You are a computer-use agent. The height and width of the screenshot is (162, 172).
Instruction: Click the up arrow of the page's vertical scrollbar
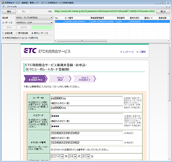pos(169,45)
